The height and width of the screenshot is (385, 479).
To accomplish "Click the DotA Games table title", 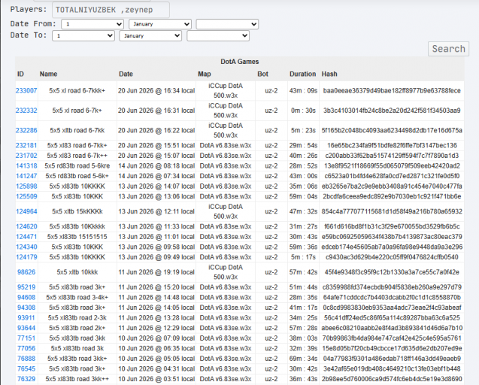I will 239,62.
